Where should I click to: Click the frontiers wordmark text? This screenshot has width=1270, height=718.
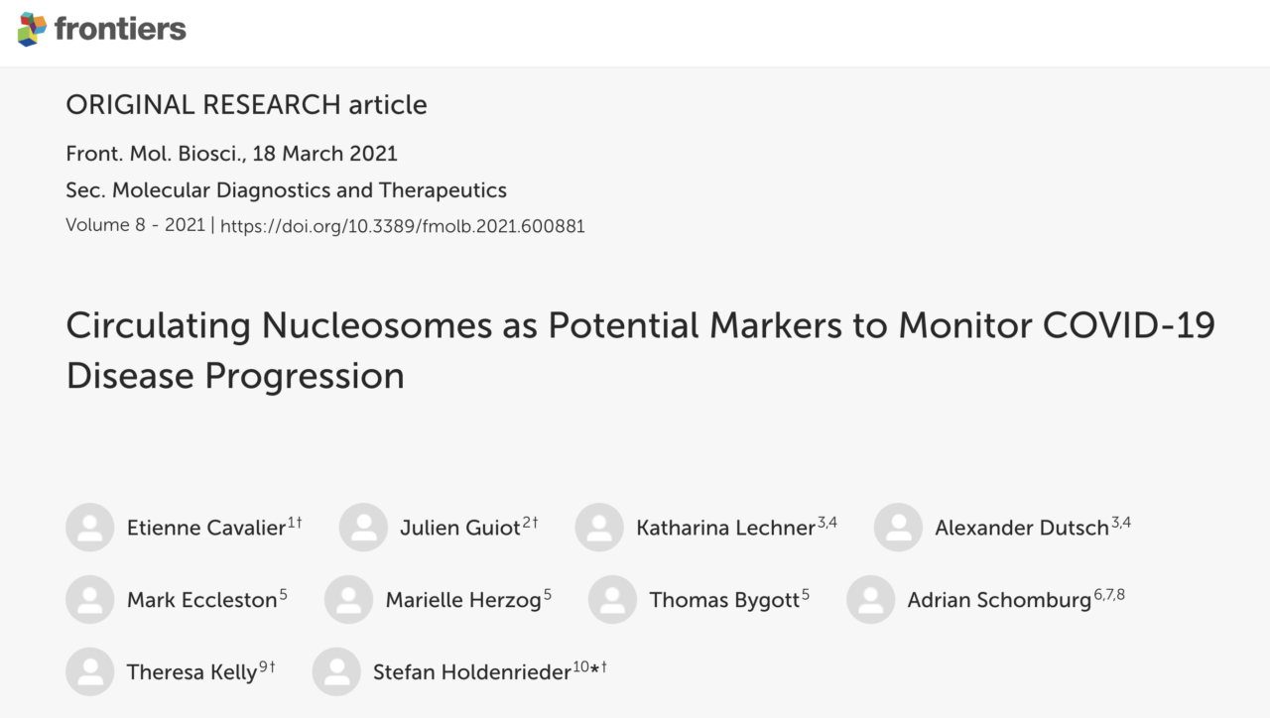[120, 29]
